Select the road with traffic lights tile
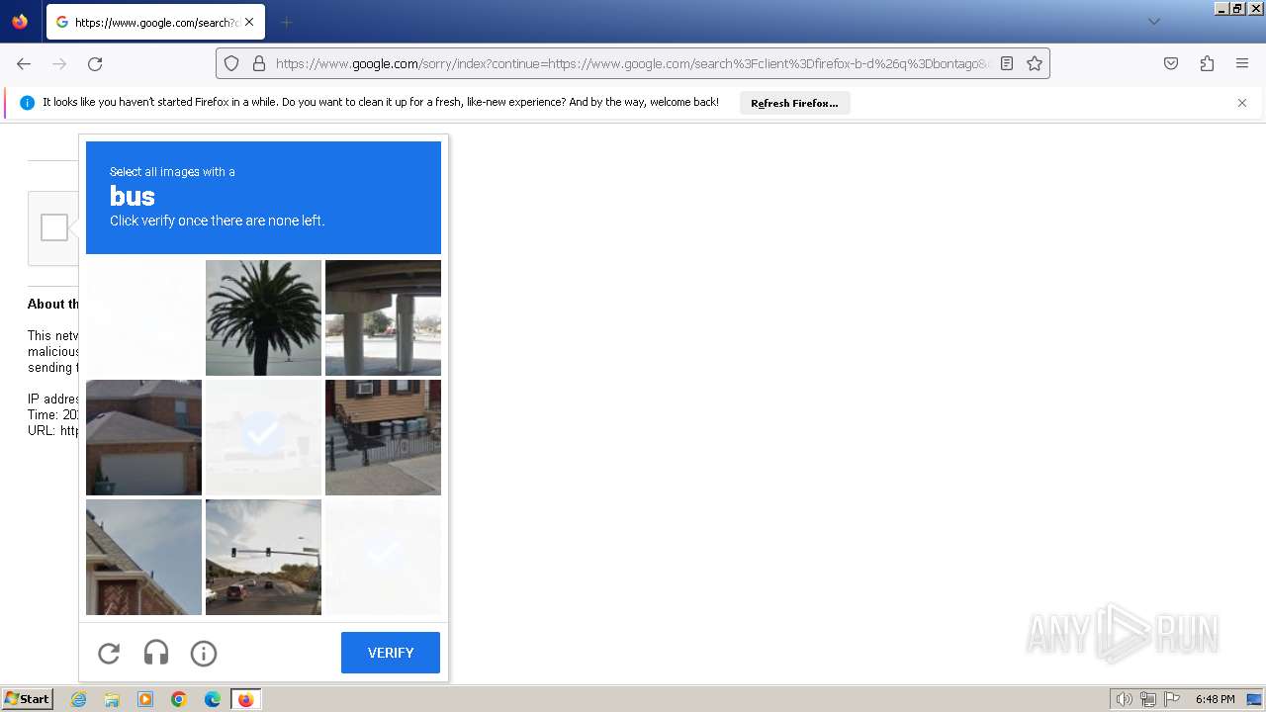The image size is (1266, 712). (x=263, y=557)
